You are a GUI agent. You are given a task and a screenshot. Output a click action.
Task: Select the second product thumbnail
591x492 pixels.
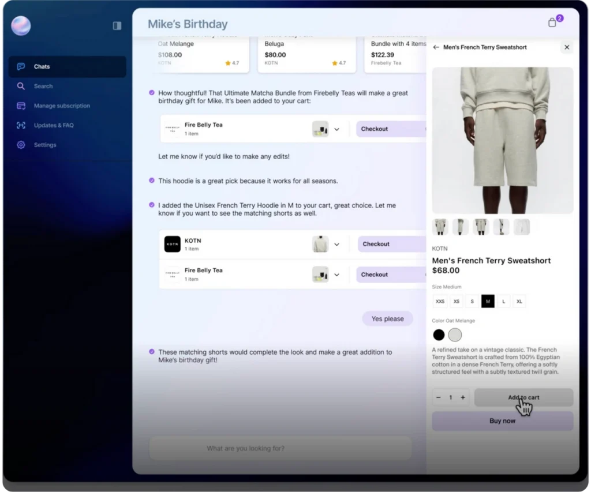tap(461, 227)
